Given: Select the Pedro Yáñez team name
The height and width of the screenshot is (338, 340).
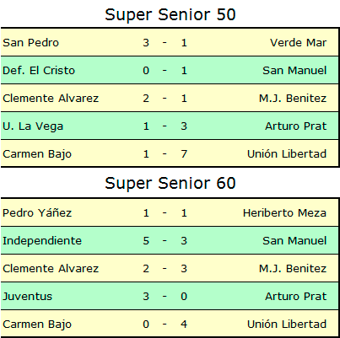Looking at the screenshot, I should pyautogui.click(x=37, y=212).
